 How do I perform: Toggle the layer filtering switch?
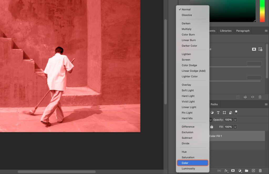(x=236, y=112)
